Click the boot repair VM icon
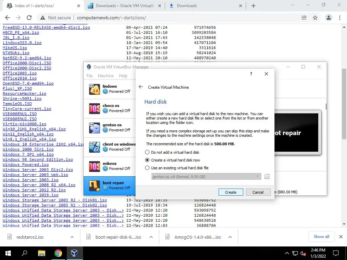The image size is (347, 260). [95, 186]
